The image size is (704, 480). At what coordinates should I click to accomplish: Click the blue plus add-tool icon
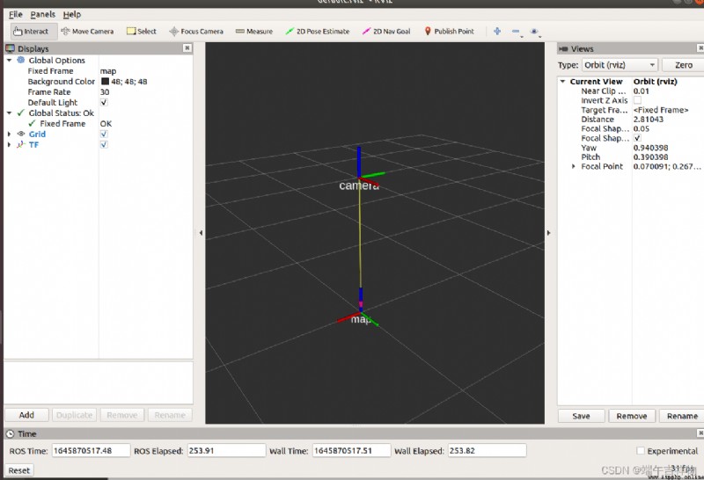497,32
